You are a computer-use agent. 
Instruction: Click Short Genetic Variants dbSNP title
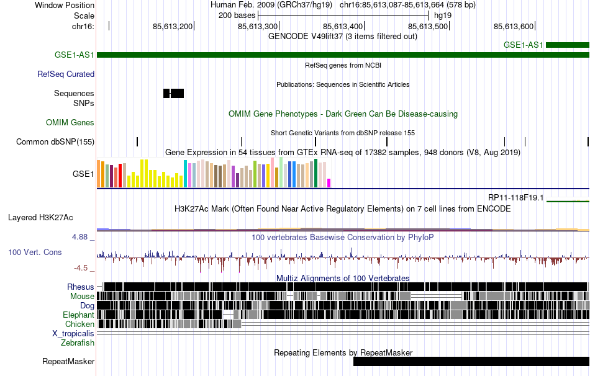click(343, 133)
